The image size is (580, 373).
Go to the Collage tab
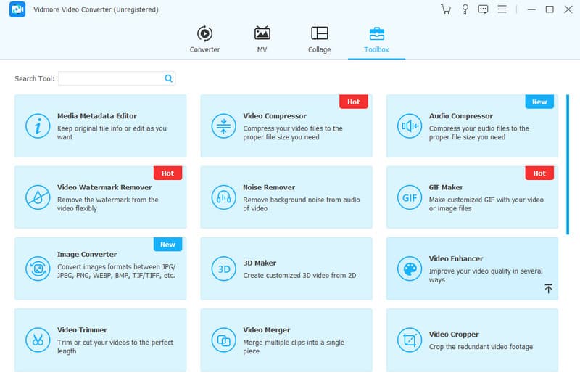tap(319, 39)
